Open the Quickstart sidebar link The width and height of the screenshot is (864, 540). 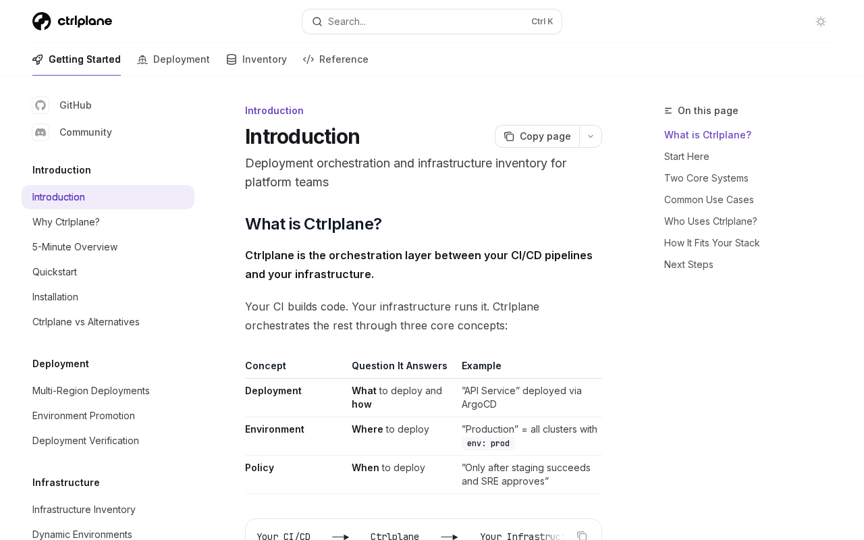click(x=55, y=272)
